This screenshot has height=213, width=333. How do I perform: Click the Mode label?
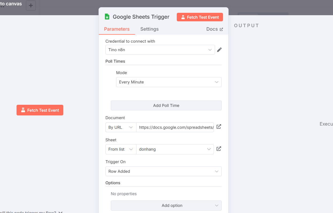[122, 73]
